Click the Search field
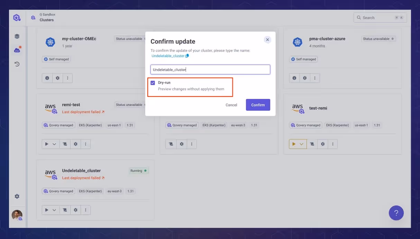420x239 pixels. [x=380, y=18]
